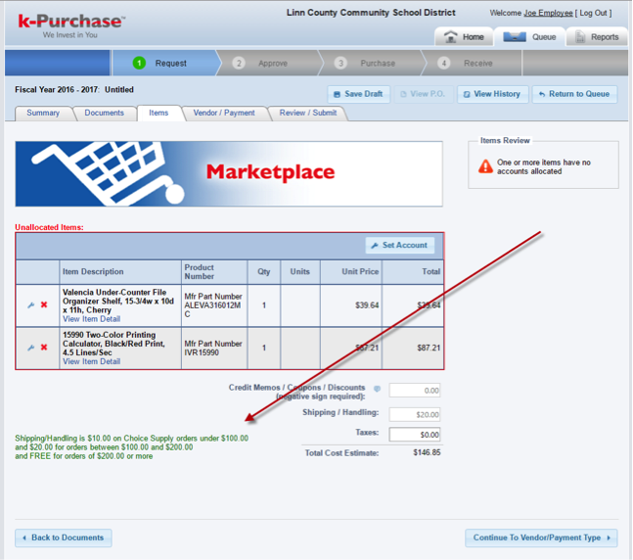Click the Qty column header
This screenshot has height=560, width=633.
tap(263, 271)
